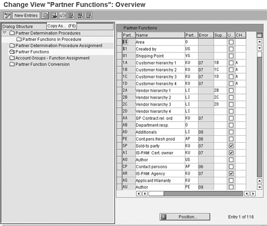Collapse the Partner Determination Procedures tree node
Viewport: 267px width, 226px height.
(x=5, y=33)
